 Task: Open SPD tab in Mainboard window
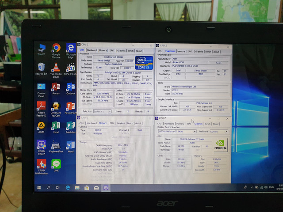(190, 51)
